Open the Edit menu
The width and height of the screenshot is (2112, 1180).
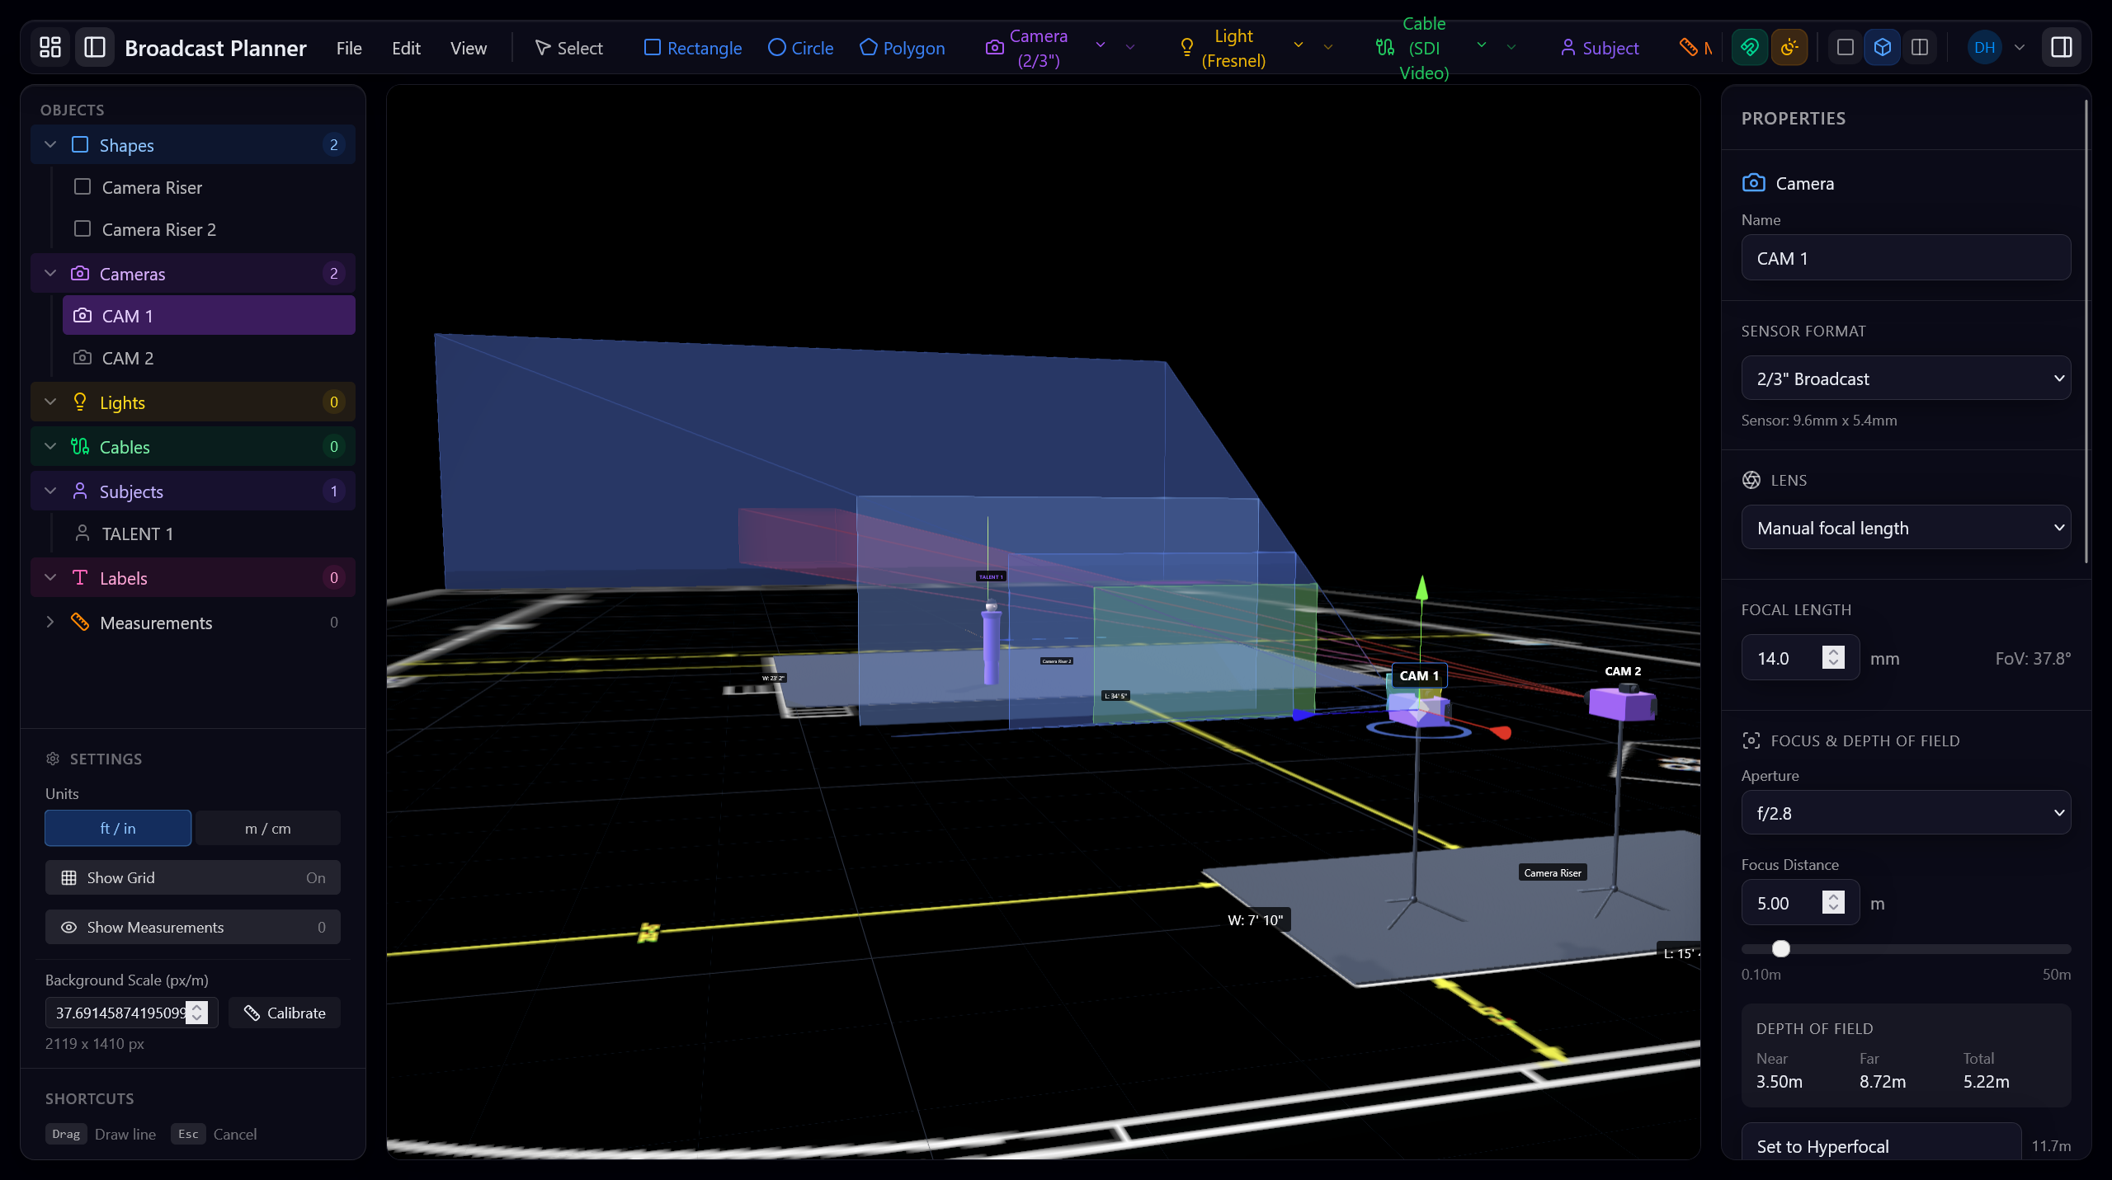point(405,47)
